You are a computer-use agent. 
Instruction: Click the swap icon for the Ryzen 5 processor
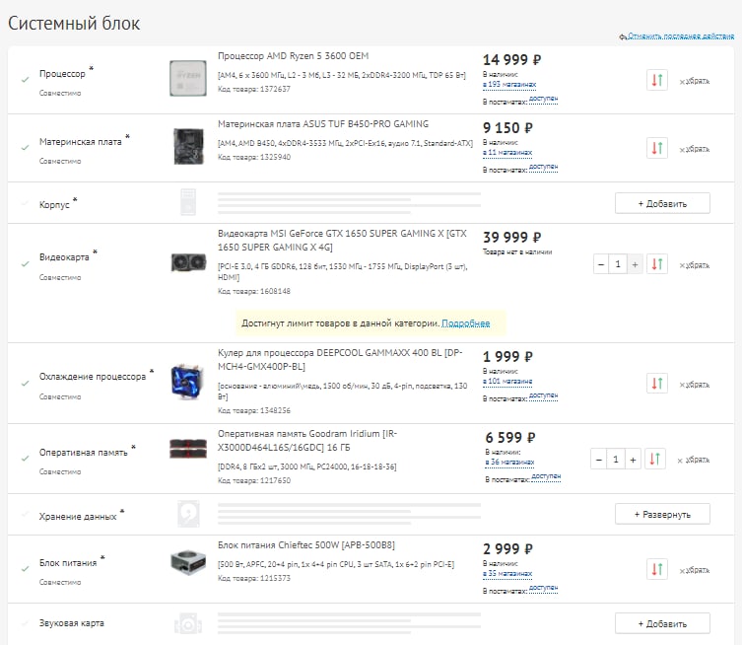pos(657,81)
